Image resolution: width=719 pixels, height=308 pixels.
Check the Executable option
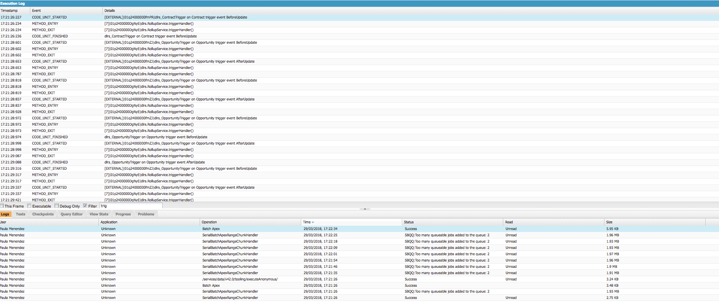[x=30, y=206]
